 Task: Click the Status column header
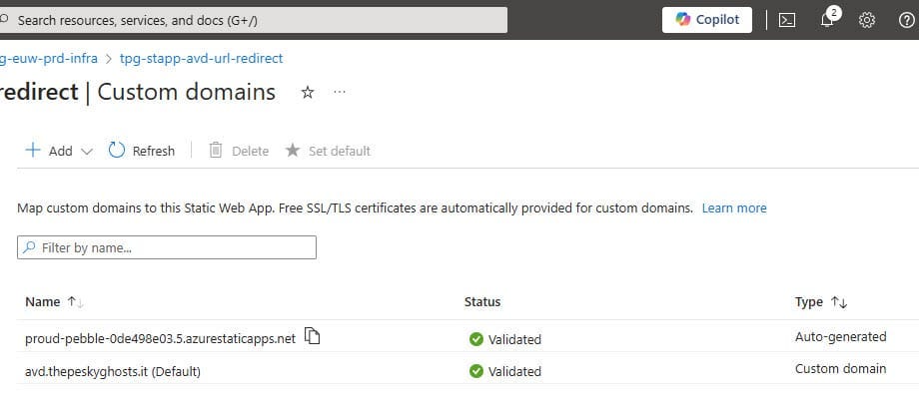482,302
